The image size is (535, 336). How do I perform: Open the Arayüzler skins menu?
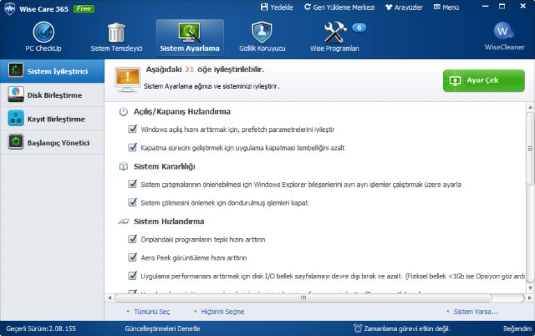click(404, 7)
